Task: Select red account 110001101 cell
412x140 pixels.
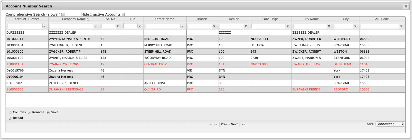Action: 27,64
